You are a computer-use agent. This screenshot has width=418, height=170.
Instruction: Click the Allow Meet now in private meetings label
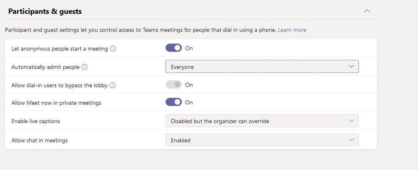tap(56, 103)
